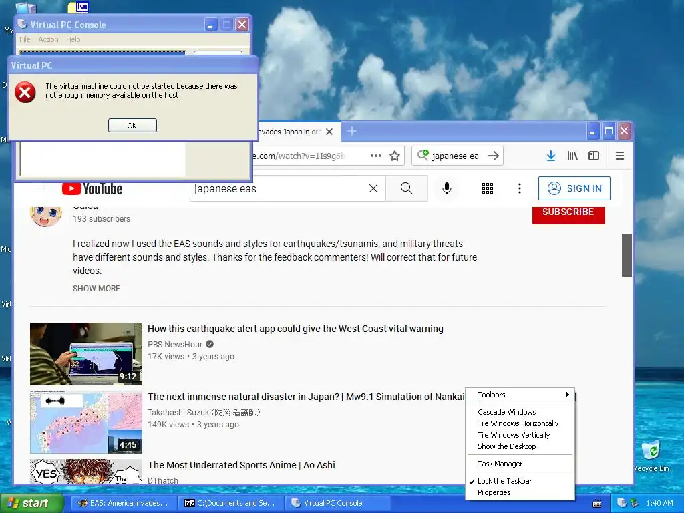The height and width of the screenshot is (513, 684).
Task: Click the page vertical scrollbar thumb
Action: click(x=627, y=254)
